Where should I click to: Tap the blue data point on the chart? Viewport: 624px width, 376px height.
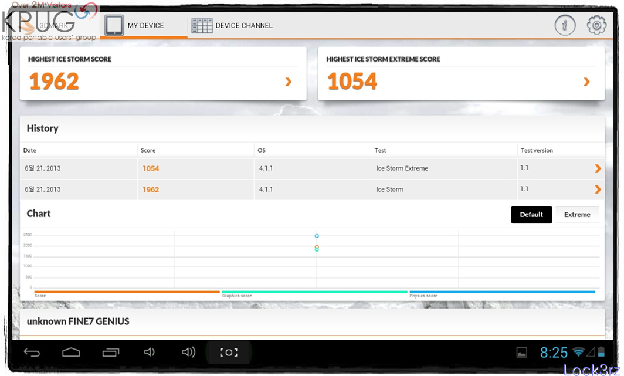[x=317, y=236]
